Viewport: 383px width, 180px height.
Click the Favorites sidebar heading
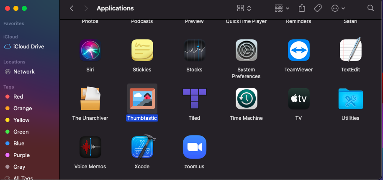(x=14, y=24)
